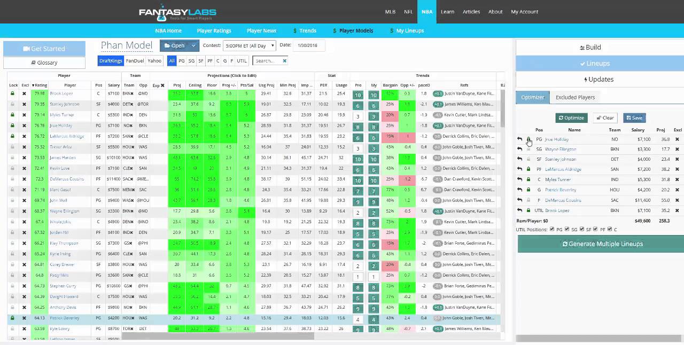Lock Wayne Ellington in the lineup
The width and height of the screenshot is (684, 345).
coord(528,150)
